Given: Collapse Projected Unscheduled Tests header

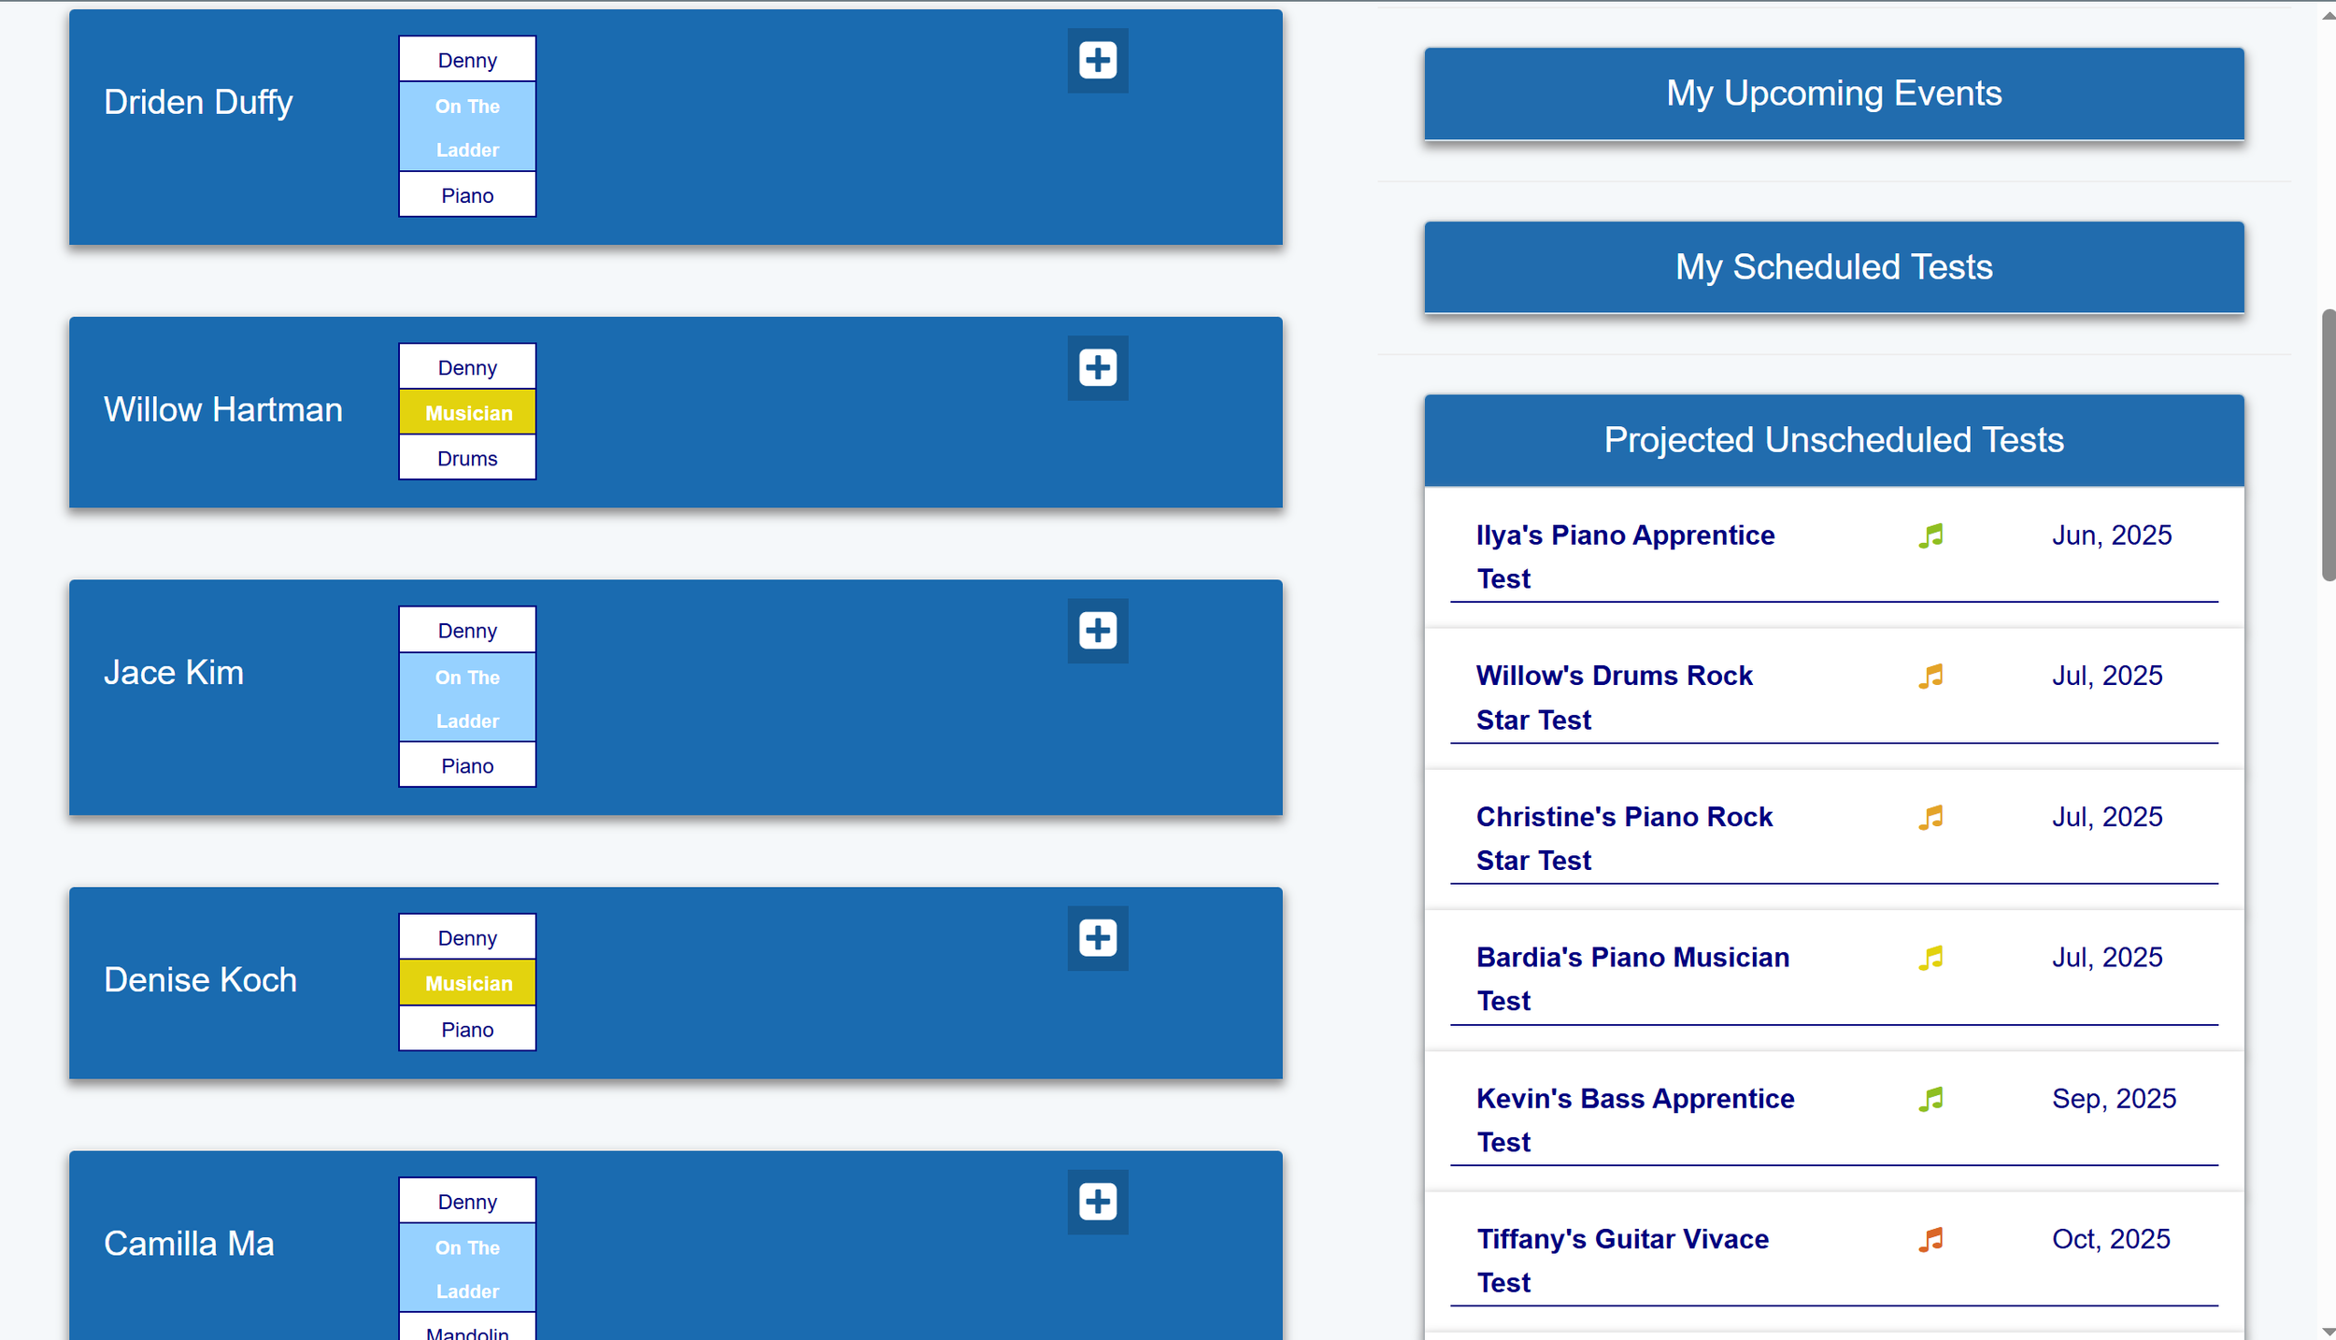Looking at the screenshot, I should (x=1833, y=440).
